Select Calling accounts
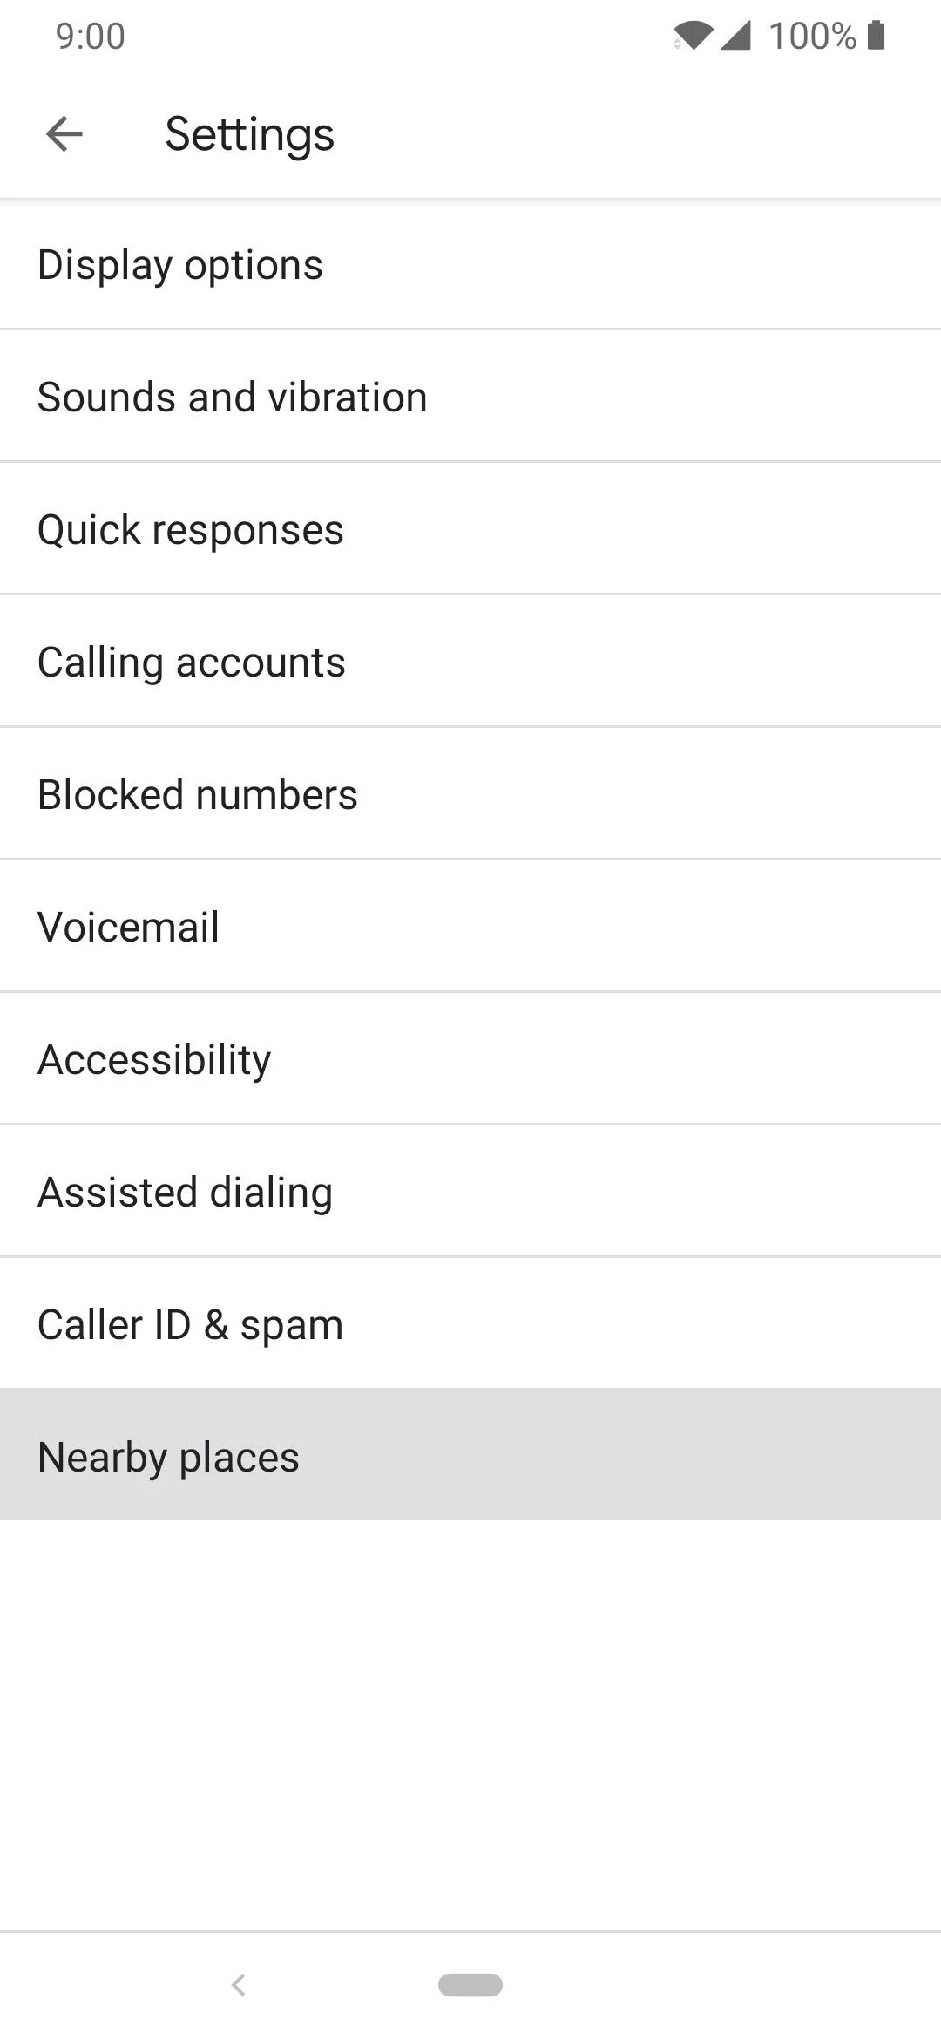The image size is (941, 2040). 470,663
